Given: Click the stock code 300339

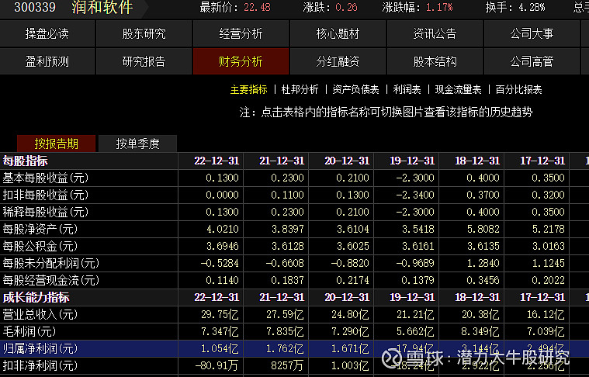Looking at the screenshot, I should 35,7.
